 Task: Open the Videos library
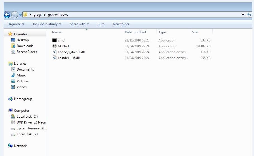pyautogui.click(x=22, y=87)
